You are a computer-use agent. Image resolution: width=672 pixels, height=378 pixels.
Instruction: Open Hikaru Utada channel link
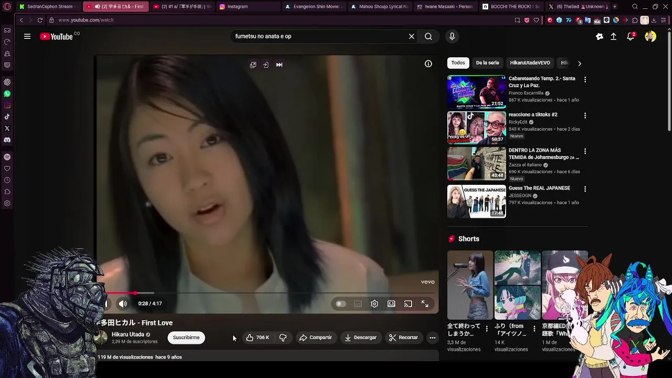pos(128,334)
